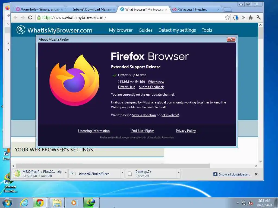Close the Wormhole tab

pyautogui.click(x=62, y=9)
